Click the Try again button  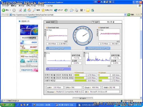[x=95, y=22]
